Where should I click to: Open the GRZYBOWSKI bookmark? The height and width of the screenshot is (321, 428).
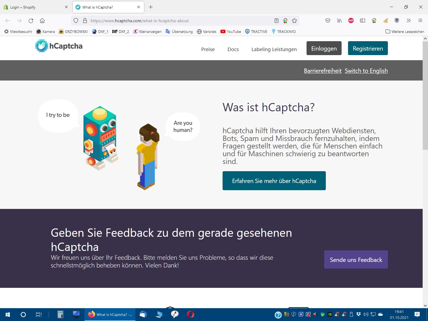tap(73, 32)
